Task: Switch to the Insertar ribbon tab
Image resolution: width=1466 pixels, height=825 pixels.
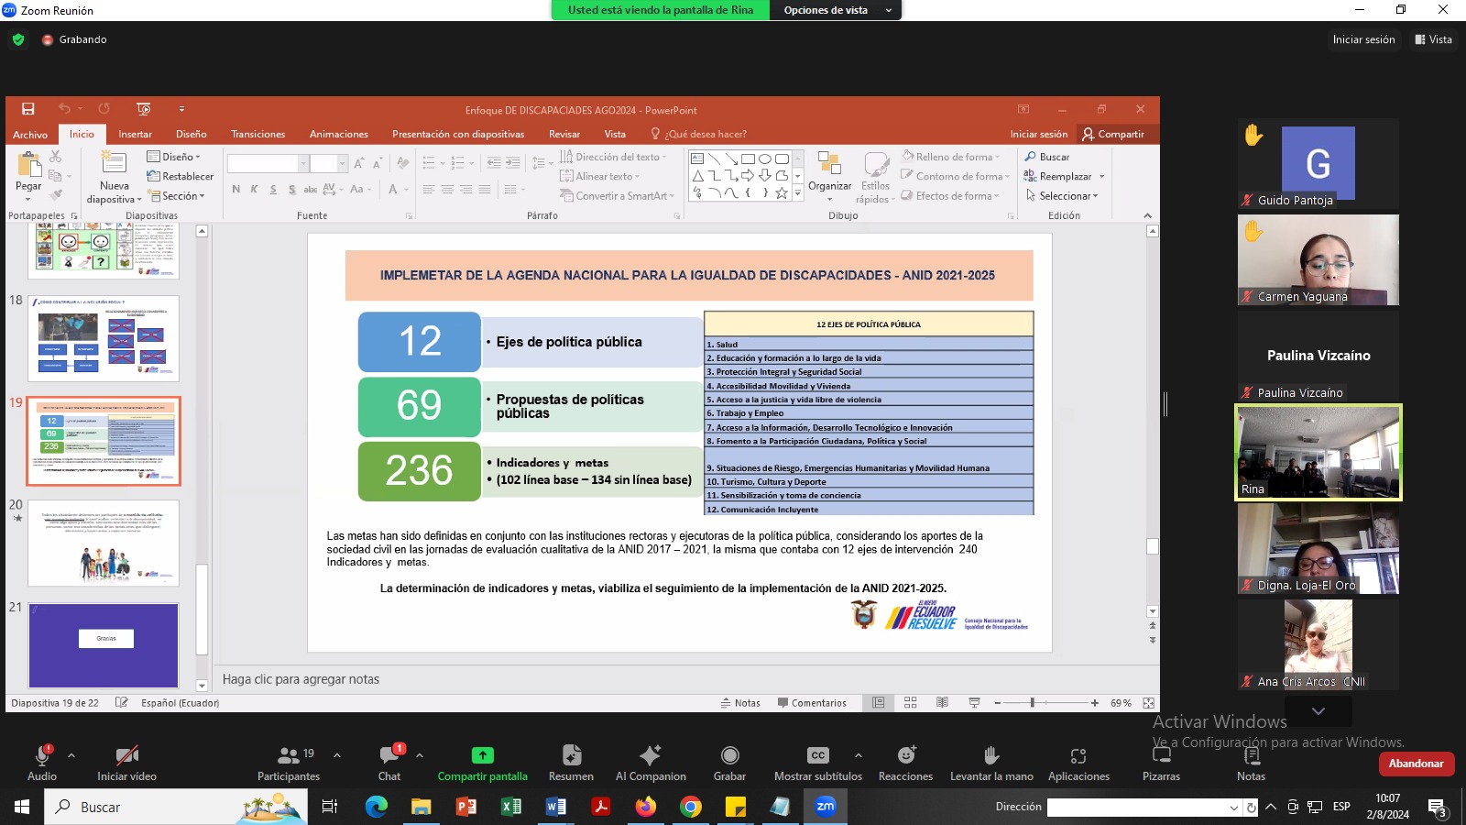Action: coord(135,134)
